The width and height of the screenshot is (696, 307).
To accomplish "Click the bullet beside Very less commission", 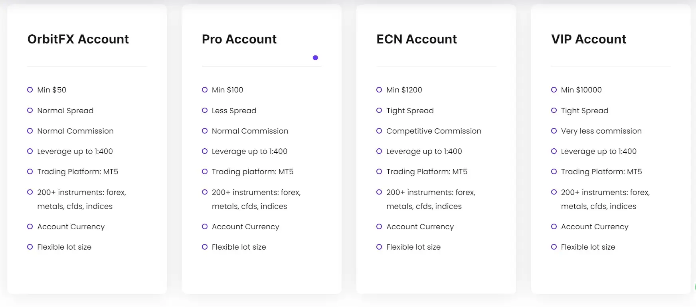I will click(x=554, y=131).
